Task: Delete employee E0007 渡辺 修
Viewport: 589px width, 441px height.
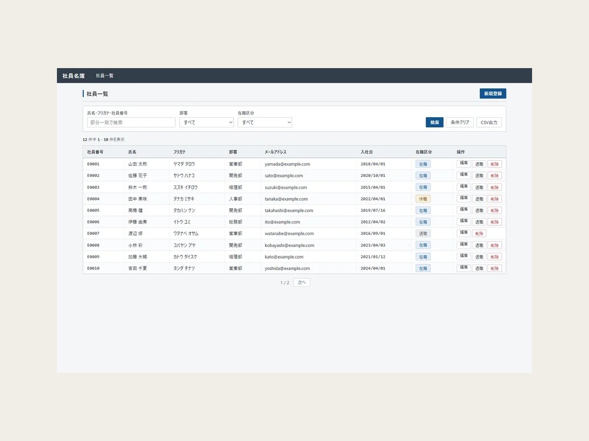Action: [479, 234]
